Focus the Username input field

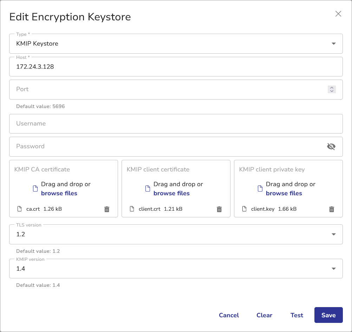[x=176, y=124]
